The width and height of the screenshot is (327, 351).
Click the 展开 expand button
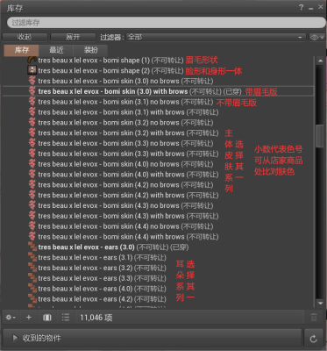[73, 37]
